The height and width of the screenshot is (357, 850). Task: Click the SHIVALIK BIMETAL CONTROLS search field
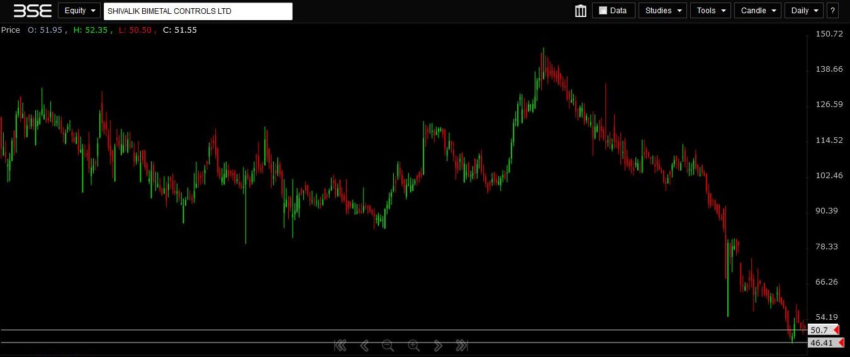coord(198,11)
